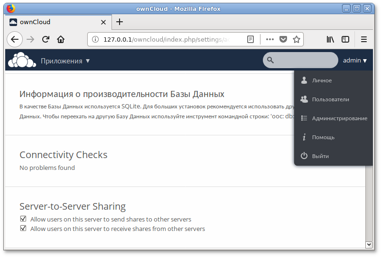Open a new browser tab
Image resolution: width=381 pixels, height=257 pixels.
(120, 22)
